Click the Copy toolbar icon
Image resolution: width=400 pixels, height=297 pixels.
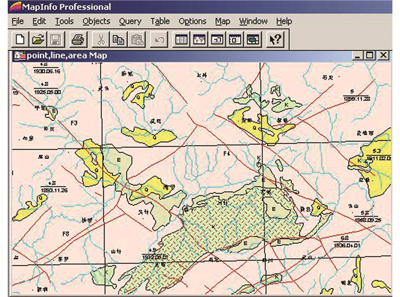coord(118,39)
